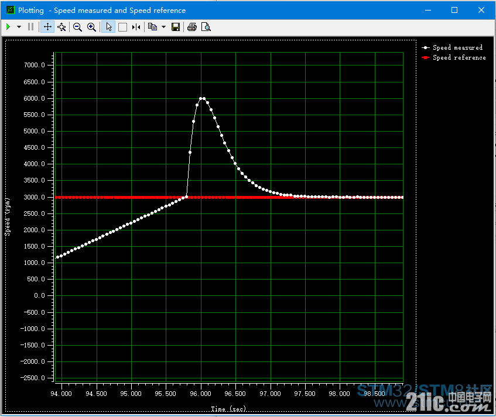Click the zoom-to-fit magnifier with arrows
Image resolution: width=496 pixels, height=417 pixels.
click(61, 27)
